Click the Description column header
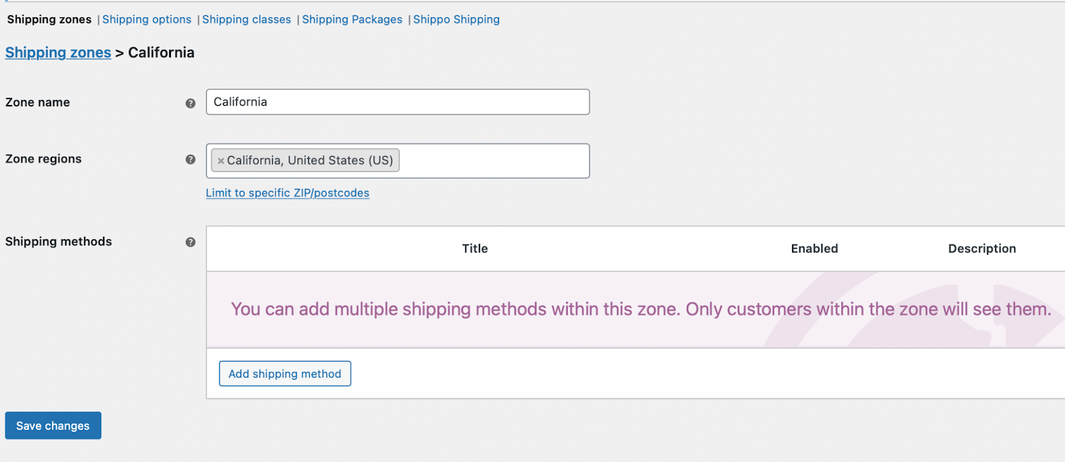The image size is (1065, 462). click(982, 249)
